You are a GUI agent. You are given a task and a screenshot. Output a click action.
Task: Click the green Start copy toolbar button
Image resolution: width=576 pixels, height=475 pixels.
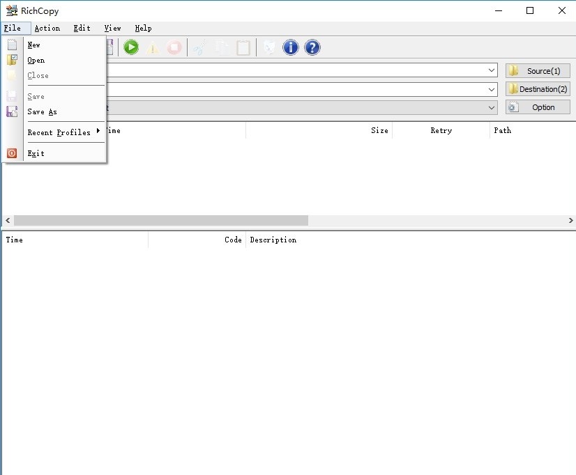click(x=131, y=47)
